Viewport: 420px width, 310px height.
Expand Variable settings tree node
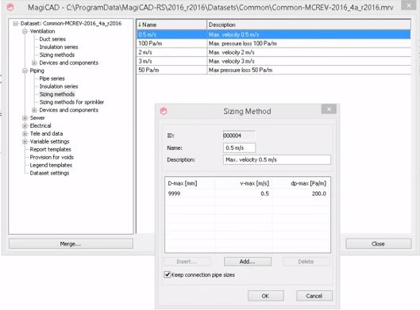pos(25,141)
